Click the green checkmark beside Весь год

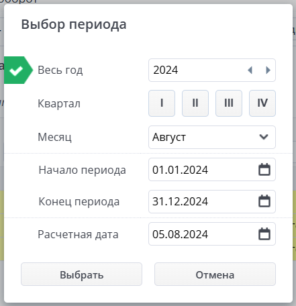click(16, 70)
